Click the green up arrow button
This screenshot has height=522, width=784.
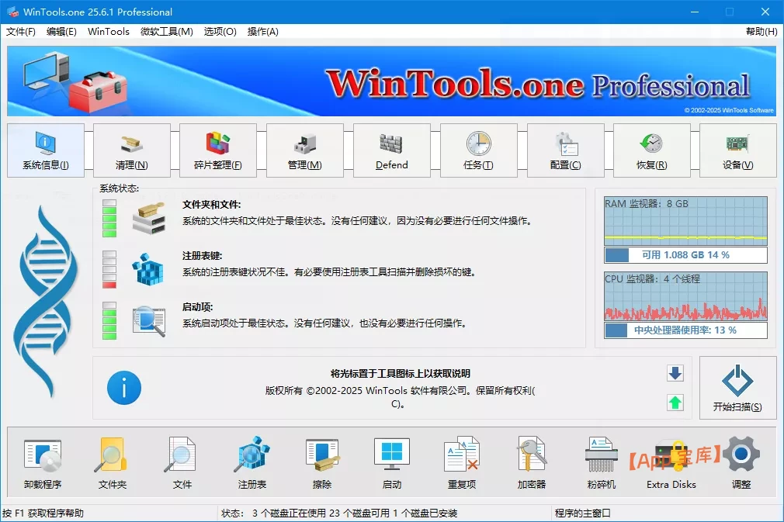point(675,403)
